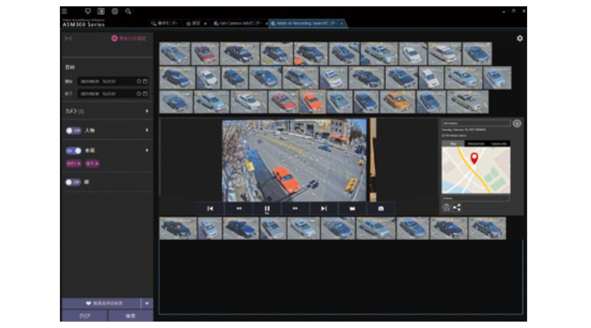Expand the vehicle filter arrow

coord(147,150)
